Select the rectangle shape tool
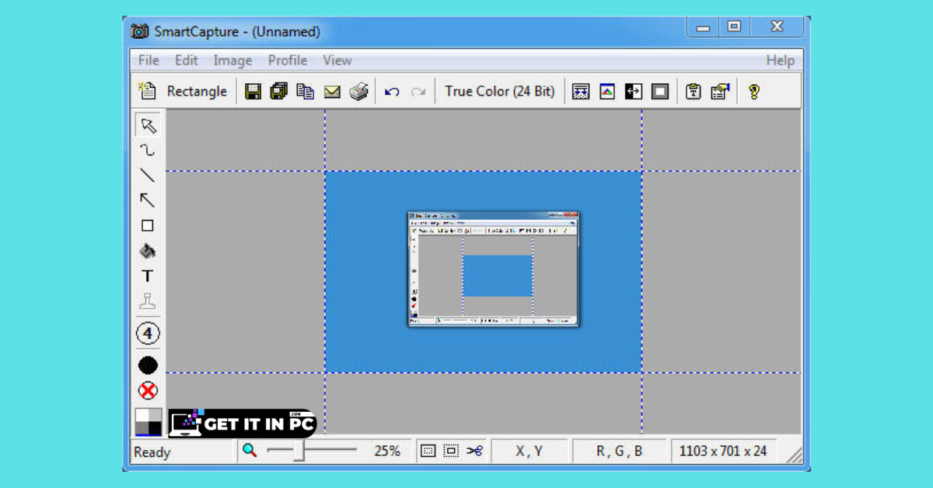This screenshot has height=488, width=933. click(x=148, y=225)
